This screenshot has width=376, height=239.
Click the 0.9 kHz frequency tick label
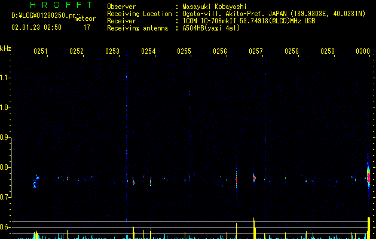pyautogui.click(x=5, y=137)
